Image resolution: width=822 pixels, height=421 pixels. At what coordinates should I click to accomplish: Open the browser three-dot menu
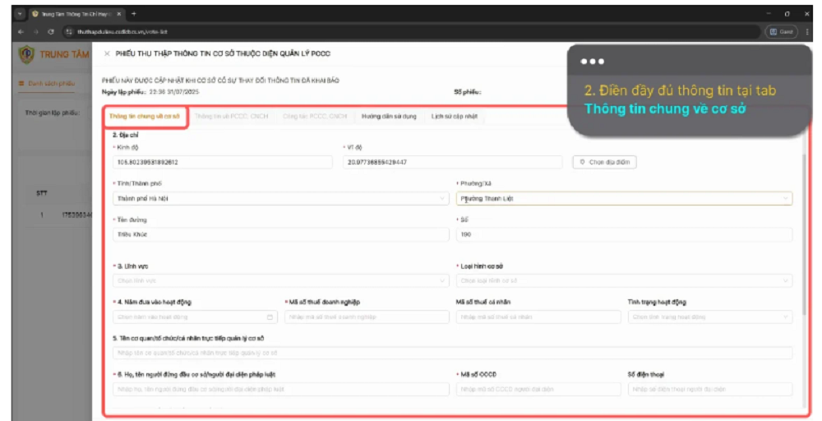807,31
